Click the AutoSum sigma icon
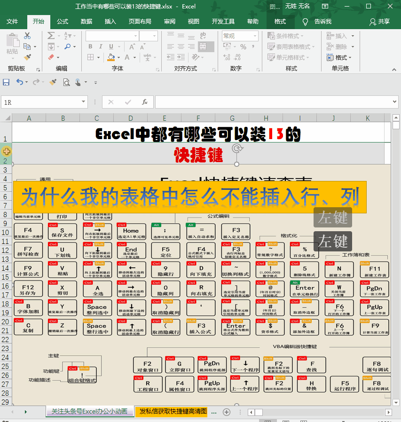Viewport: 401px width, 422px height. (51, 36)
